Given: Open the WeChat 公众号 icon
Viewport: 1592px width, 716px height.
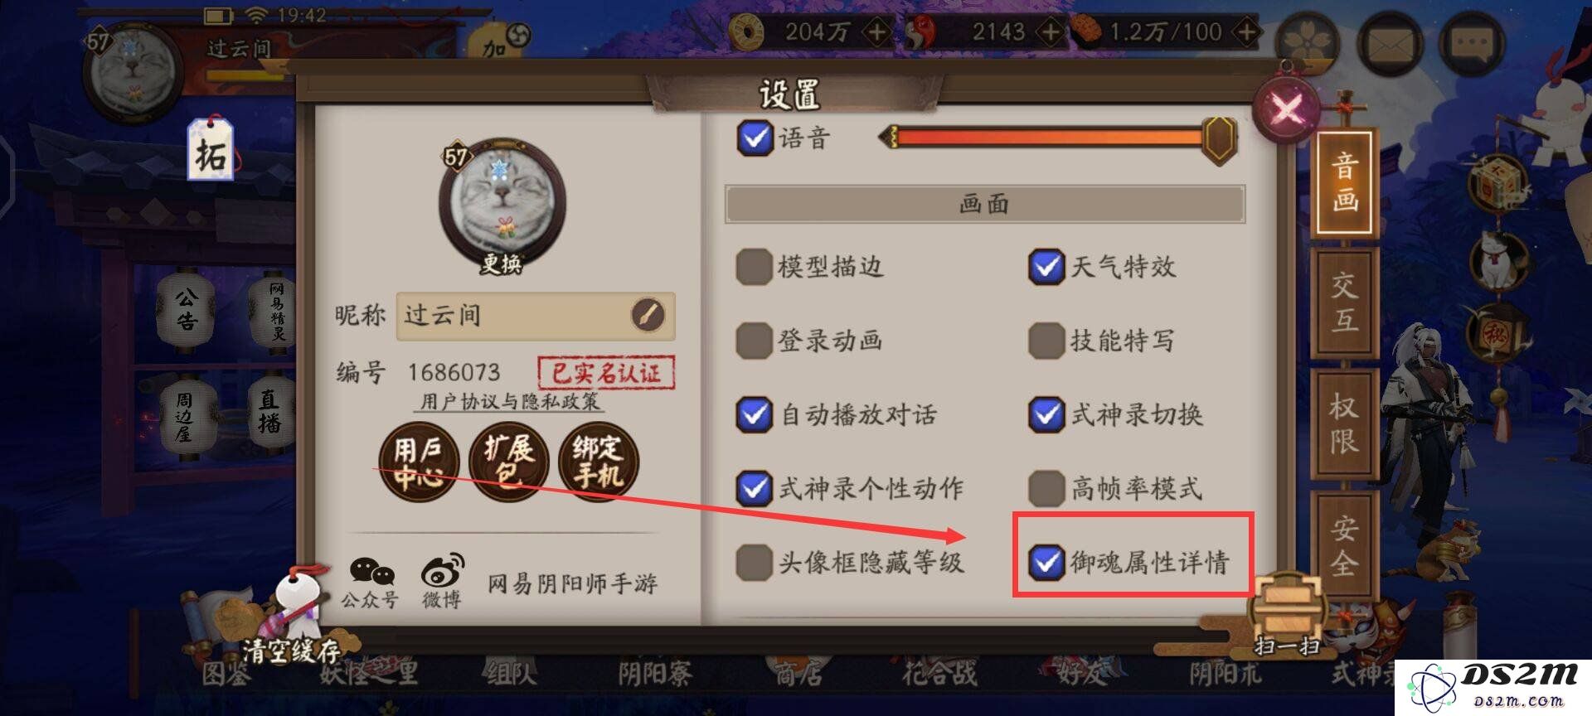Looking at the screenshot, I should pyautogui.click(x=371, y=583).
